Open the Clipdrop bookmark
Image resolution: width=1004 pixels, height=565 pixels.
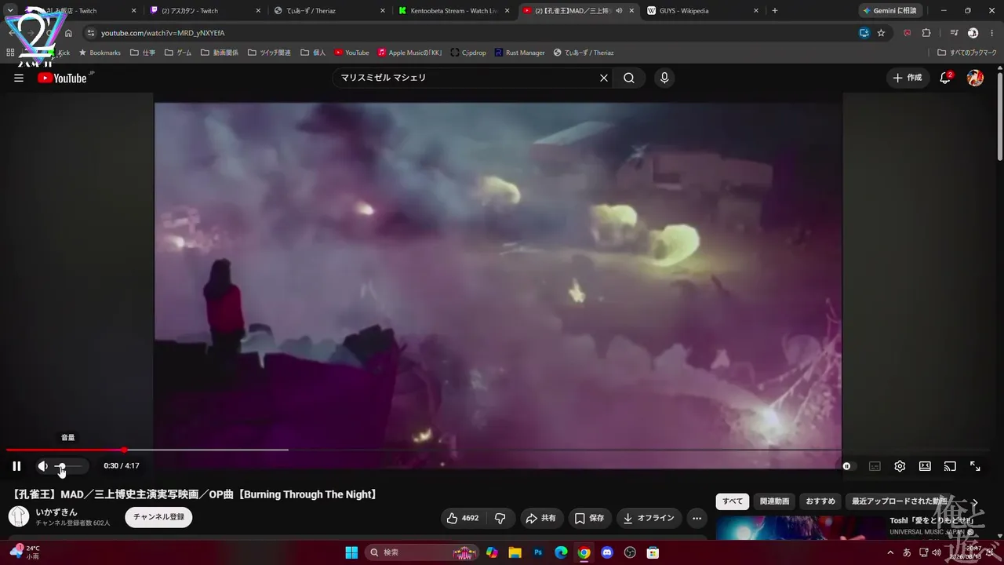click(468, 53)
